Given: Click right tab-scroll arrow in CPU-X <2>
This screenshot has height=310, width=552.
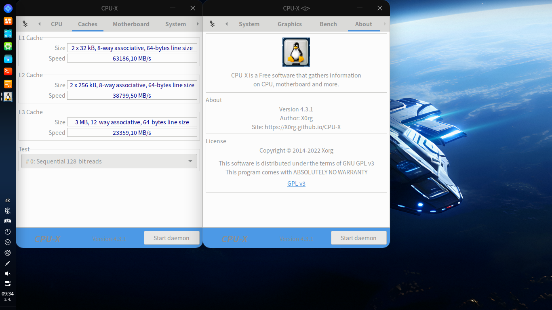Looking at the screenshot, I should [385, 24].
